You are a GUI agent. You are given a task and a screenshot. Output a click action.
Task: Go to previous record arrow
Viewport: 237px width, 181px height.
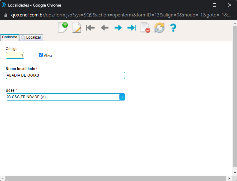pos(104,28)
